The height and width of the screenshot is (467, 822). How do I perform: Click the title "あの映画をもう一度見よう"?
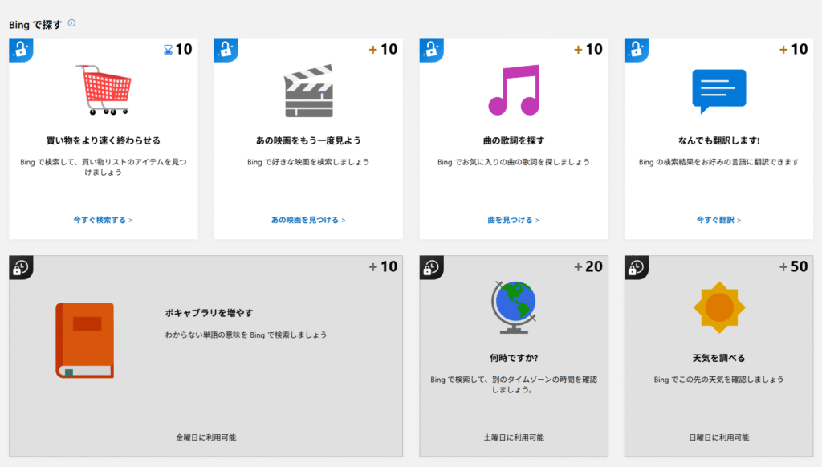[308, 140]
